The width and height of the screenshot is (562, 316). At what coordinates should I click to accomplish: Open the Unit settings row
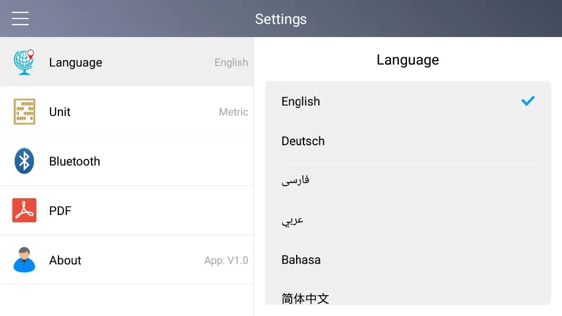coord(126,112)
